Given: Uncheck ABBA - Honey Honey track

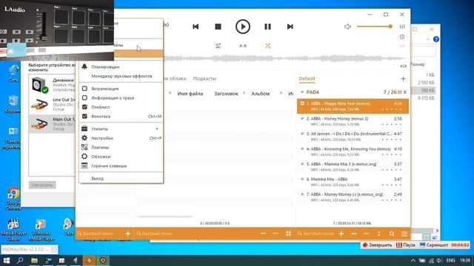Looking at the screenshot, I should pyautogui.click(x=302, y=118).
